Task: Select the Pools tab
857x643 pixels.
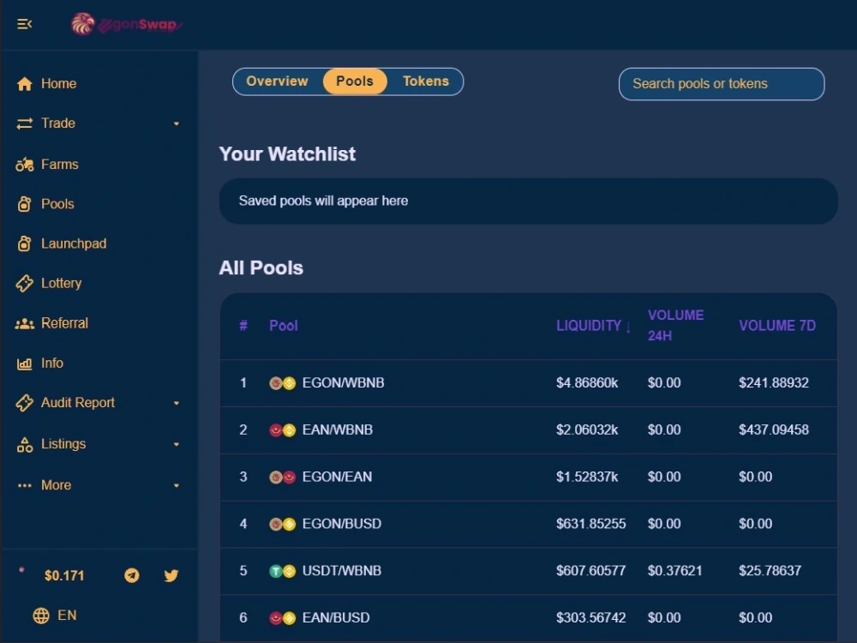Action: 355,81
